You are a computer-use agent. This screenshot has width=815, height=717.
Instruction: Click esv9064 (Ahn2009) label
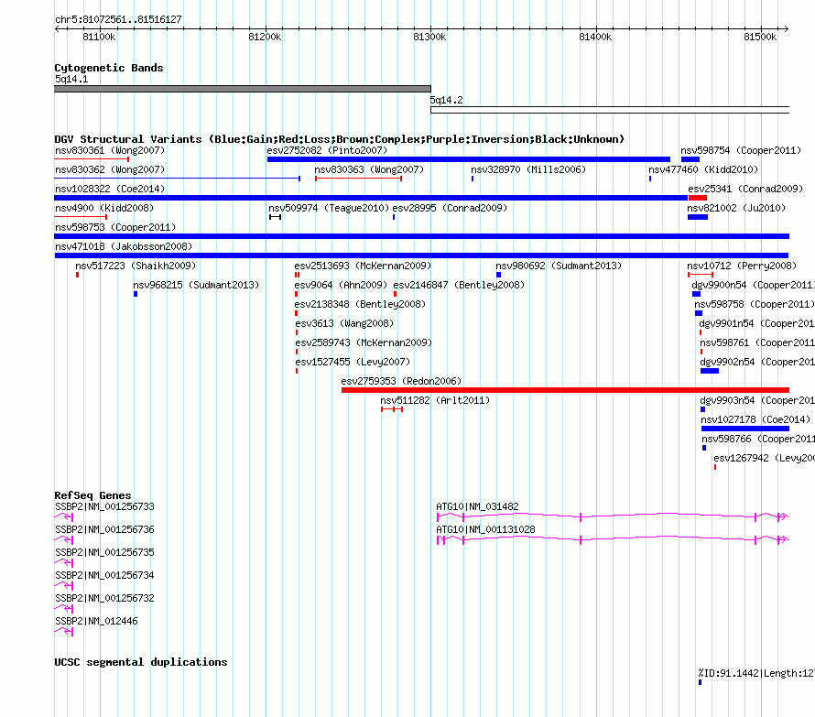341,285
